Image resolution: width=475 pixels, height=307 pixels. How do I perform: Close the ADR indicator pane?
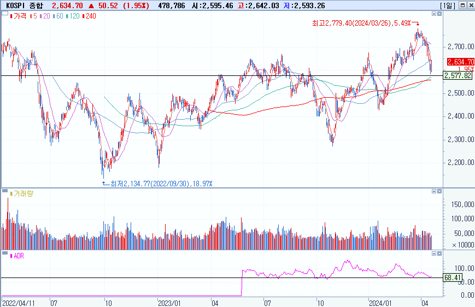(439, 253)
